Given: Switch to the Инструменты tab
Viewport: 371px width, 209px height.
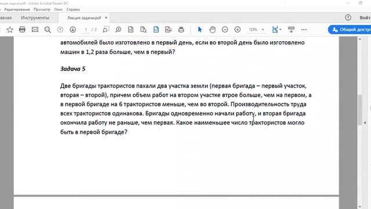Looking at the screenshot, I should click(35, 18).
